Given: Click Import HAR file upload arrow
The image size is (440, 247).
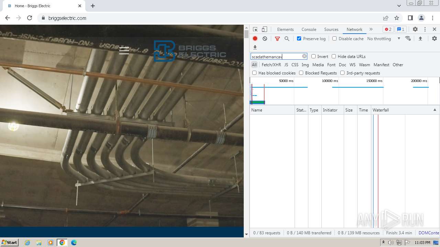Looking at the screenshot, I should [x=420, y=38].
